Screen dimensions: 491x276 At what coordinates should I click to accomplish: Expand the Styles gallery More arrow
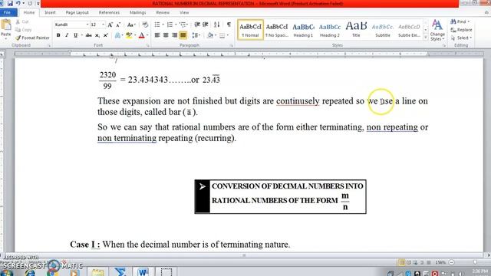click(x=426, y=37)
